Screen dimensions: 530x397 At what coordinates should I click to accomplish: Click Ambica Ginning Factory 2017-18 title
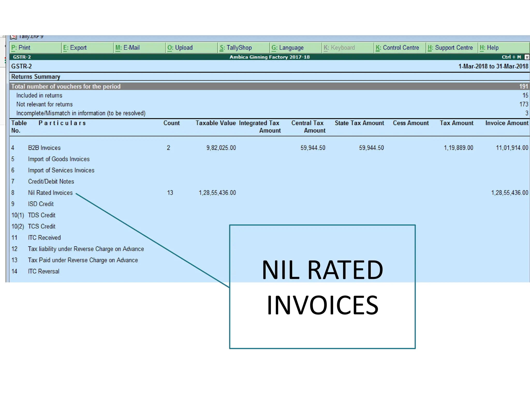pos(270,57)
